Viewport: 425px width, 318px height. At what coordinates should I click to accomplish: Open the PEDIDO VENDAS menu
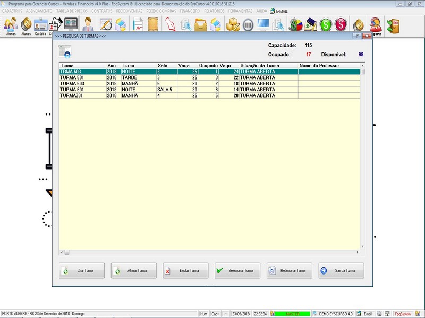click(x=129, y=11)
